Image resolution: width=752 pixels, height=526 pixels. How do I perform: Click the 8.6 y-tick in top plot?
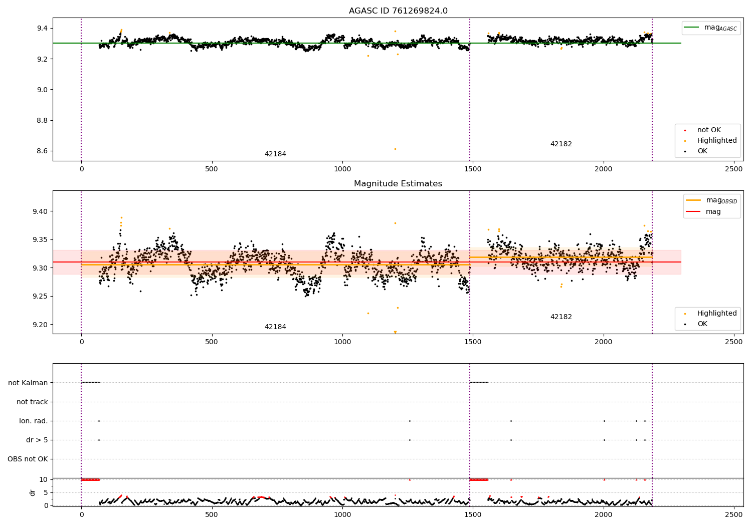coord(42,151)
